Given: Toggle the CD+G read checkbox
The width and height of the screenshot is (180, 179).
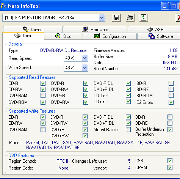Looking at the screenshot, I should click(x=128, y=102).
